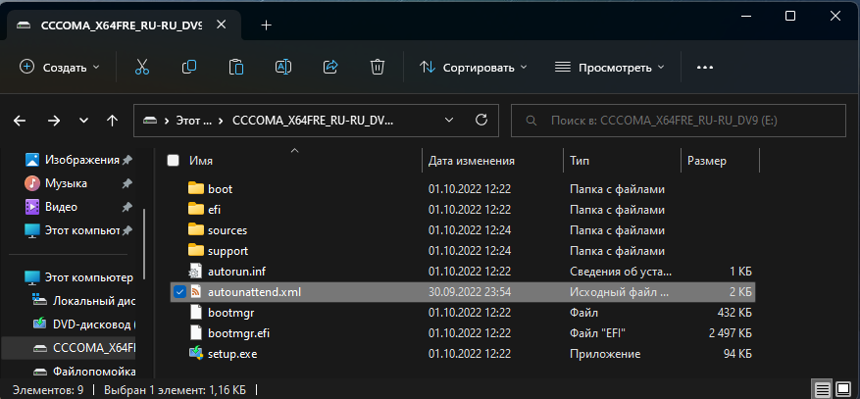Click the Изображения pictures icon in sidebar
Viewport: 860px width, 399px height.
(32, 160)
